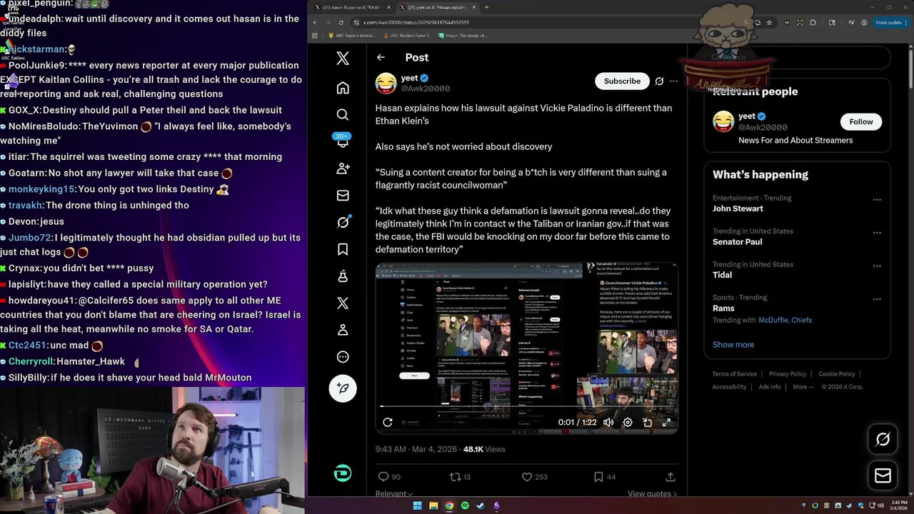Click the Subscribe button

[622, 81]
